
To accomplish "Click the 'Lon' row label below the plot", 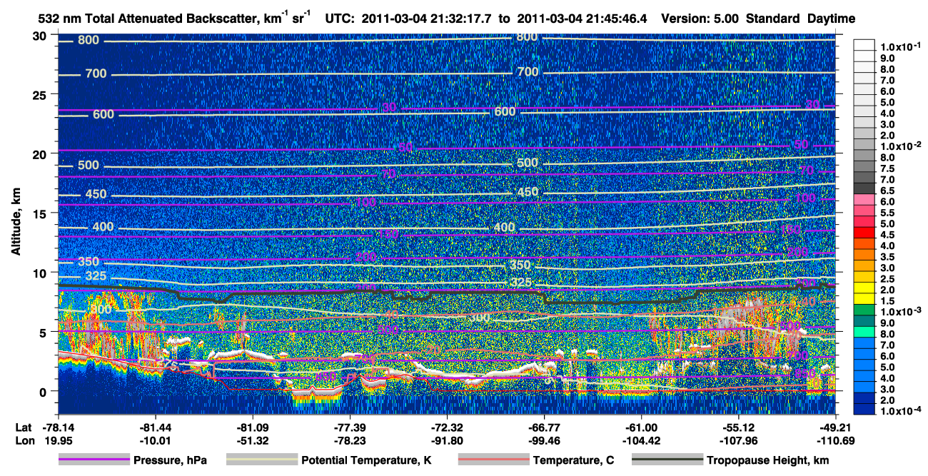I will click(x=24, y=440).
